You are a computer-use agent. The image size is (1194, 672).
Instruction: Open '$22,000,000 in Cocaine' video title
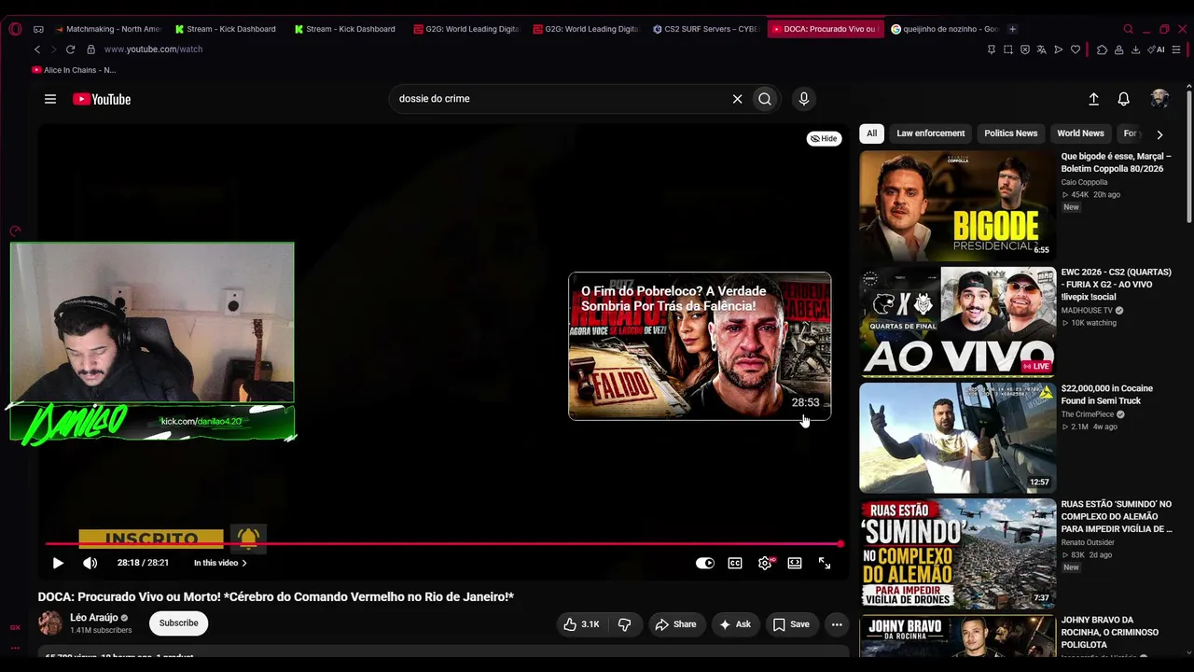point(1106,394)
